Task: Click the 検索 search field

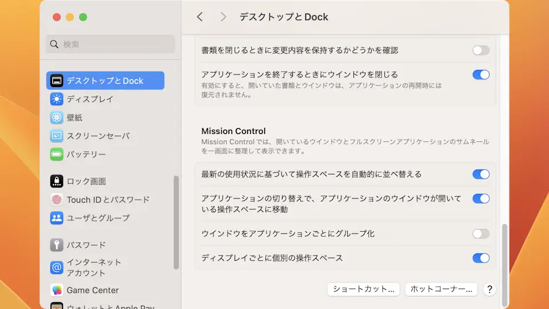Action: (110, 44)
